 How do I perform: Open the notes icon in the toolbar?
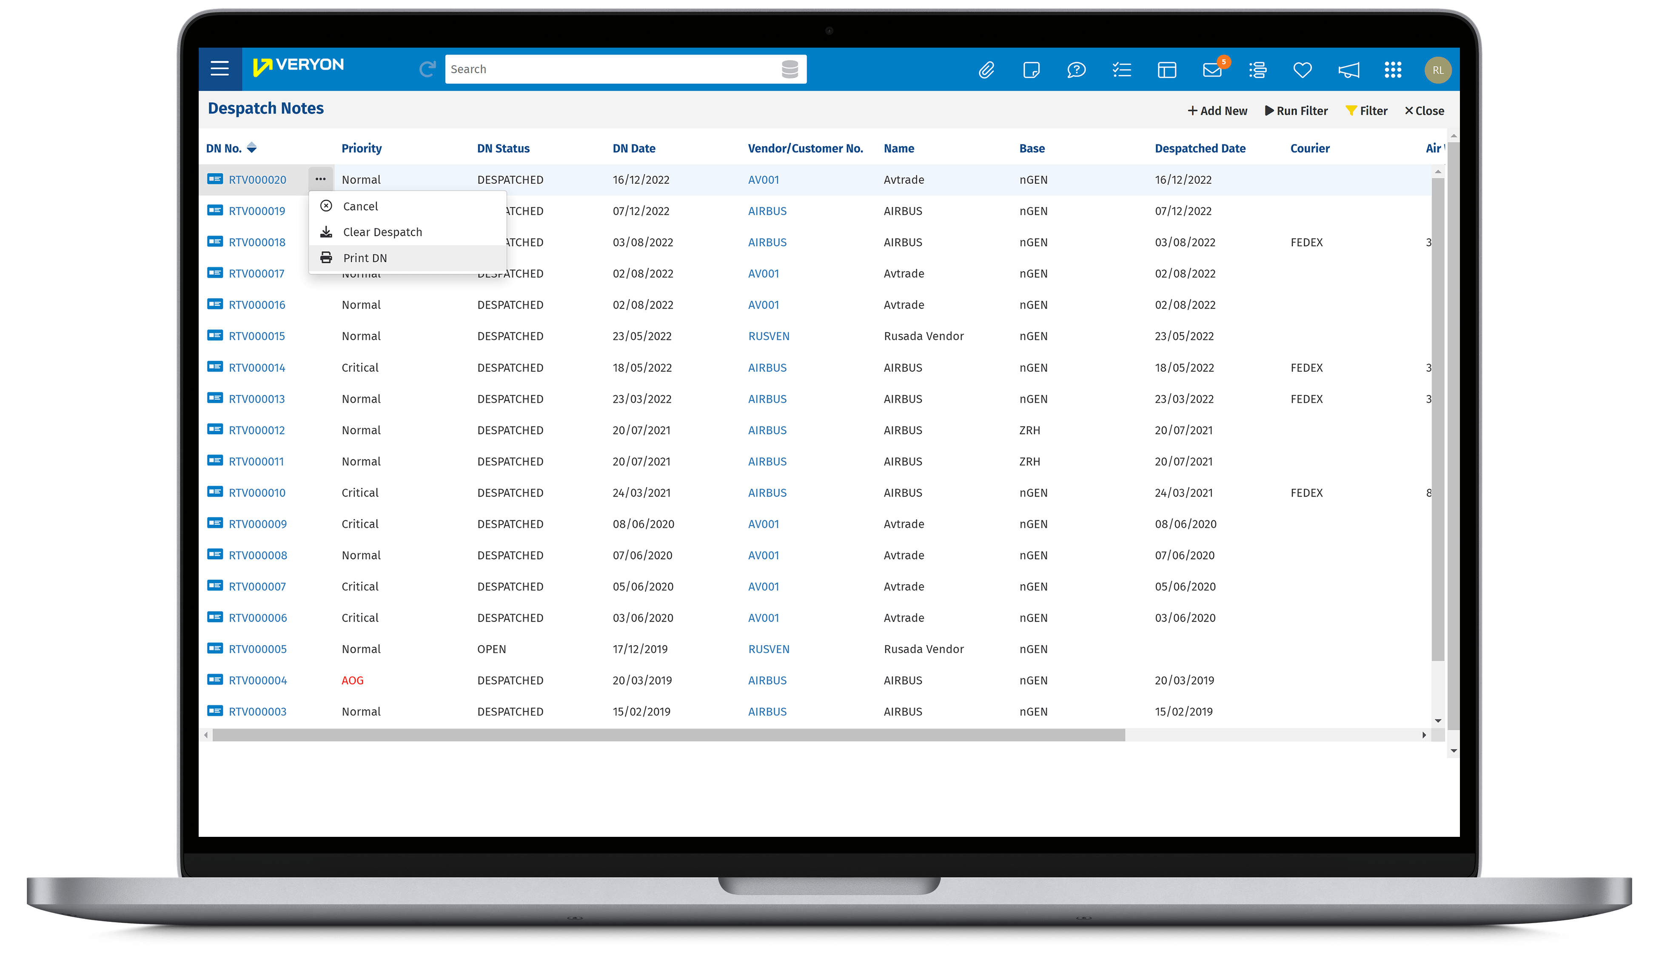1031,69
